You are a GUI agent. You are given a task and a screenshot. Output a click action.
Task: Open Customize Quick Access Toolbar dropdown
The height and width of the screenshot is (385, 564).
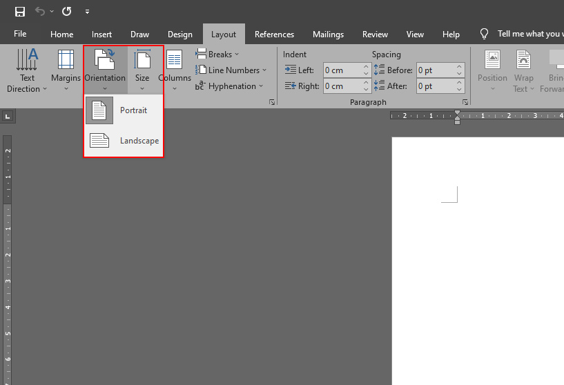point(87,12)
